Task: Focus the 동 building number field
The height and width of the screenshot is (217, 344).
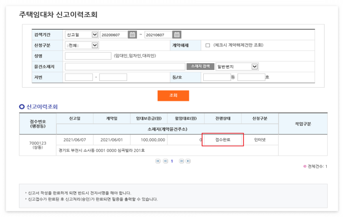Action: click(x=217, y=77)
